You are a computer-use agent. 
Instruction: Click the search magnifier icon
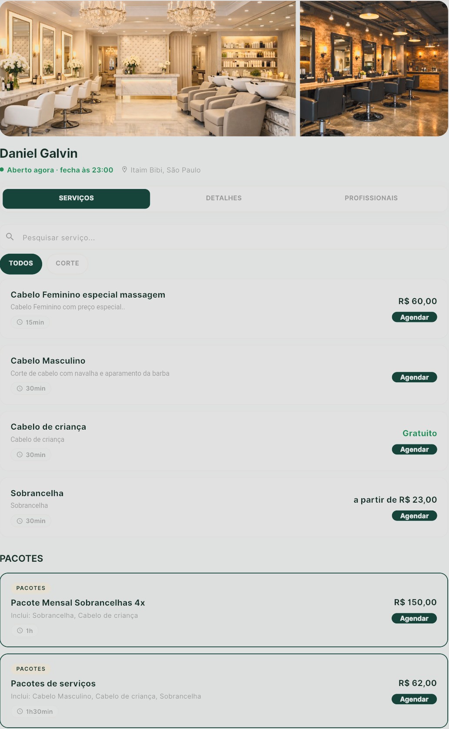(x=10, y=237)
